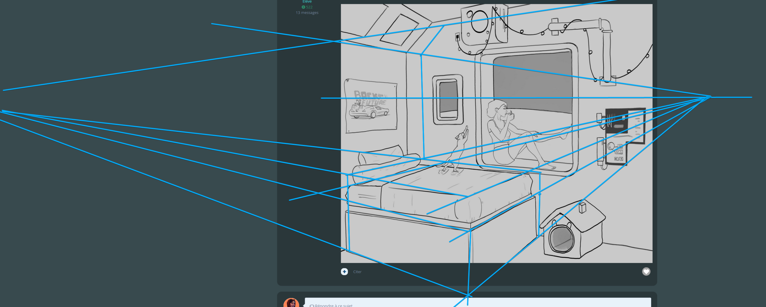Click the green points badge icon

303,7
